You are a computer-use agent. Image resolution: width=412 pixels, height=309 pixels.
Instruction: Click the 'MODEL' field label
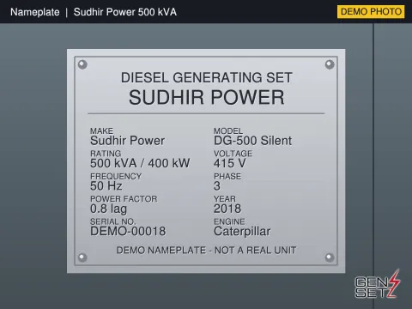(x=228, y=130)
